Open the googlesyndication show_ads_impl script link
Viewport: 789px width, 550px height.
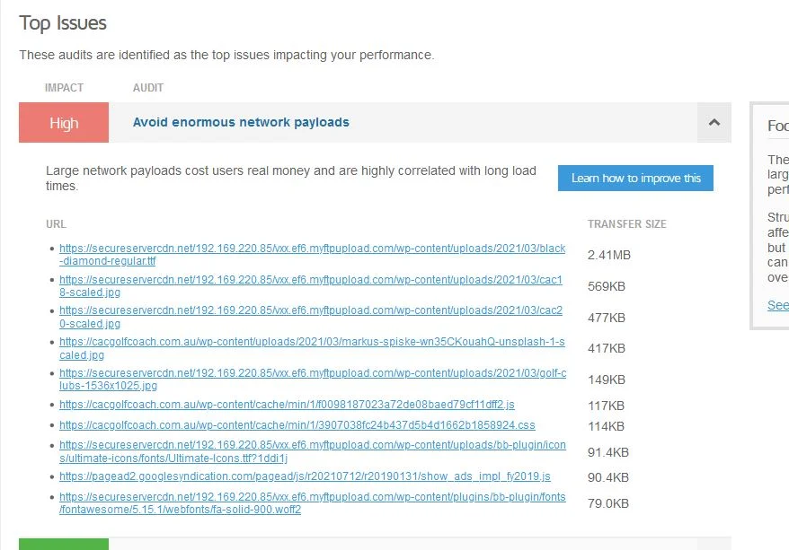[305, 476]
